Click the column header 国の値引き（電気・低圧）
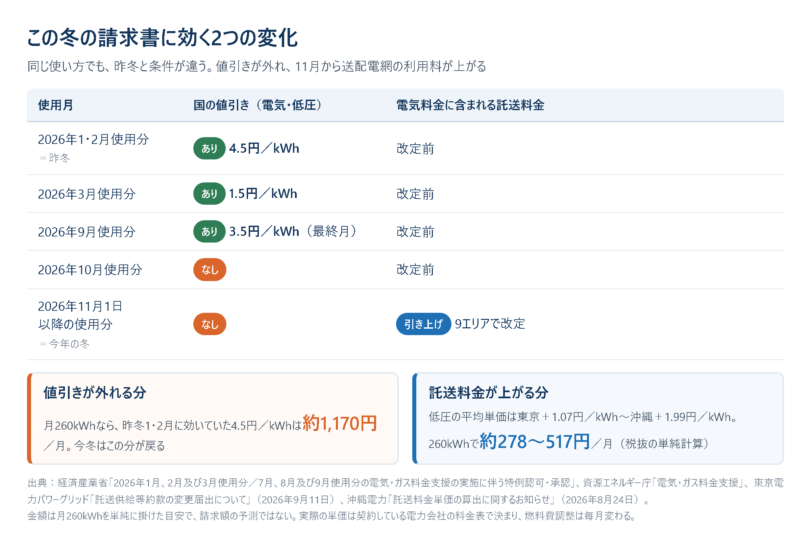811x554 pixels. point(258,105)
